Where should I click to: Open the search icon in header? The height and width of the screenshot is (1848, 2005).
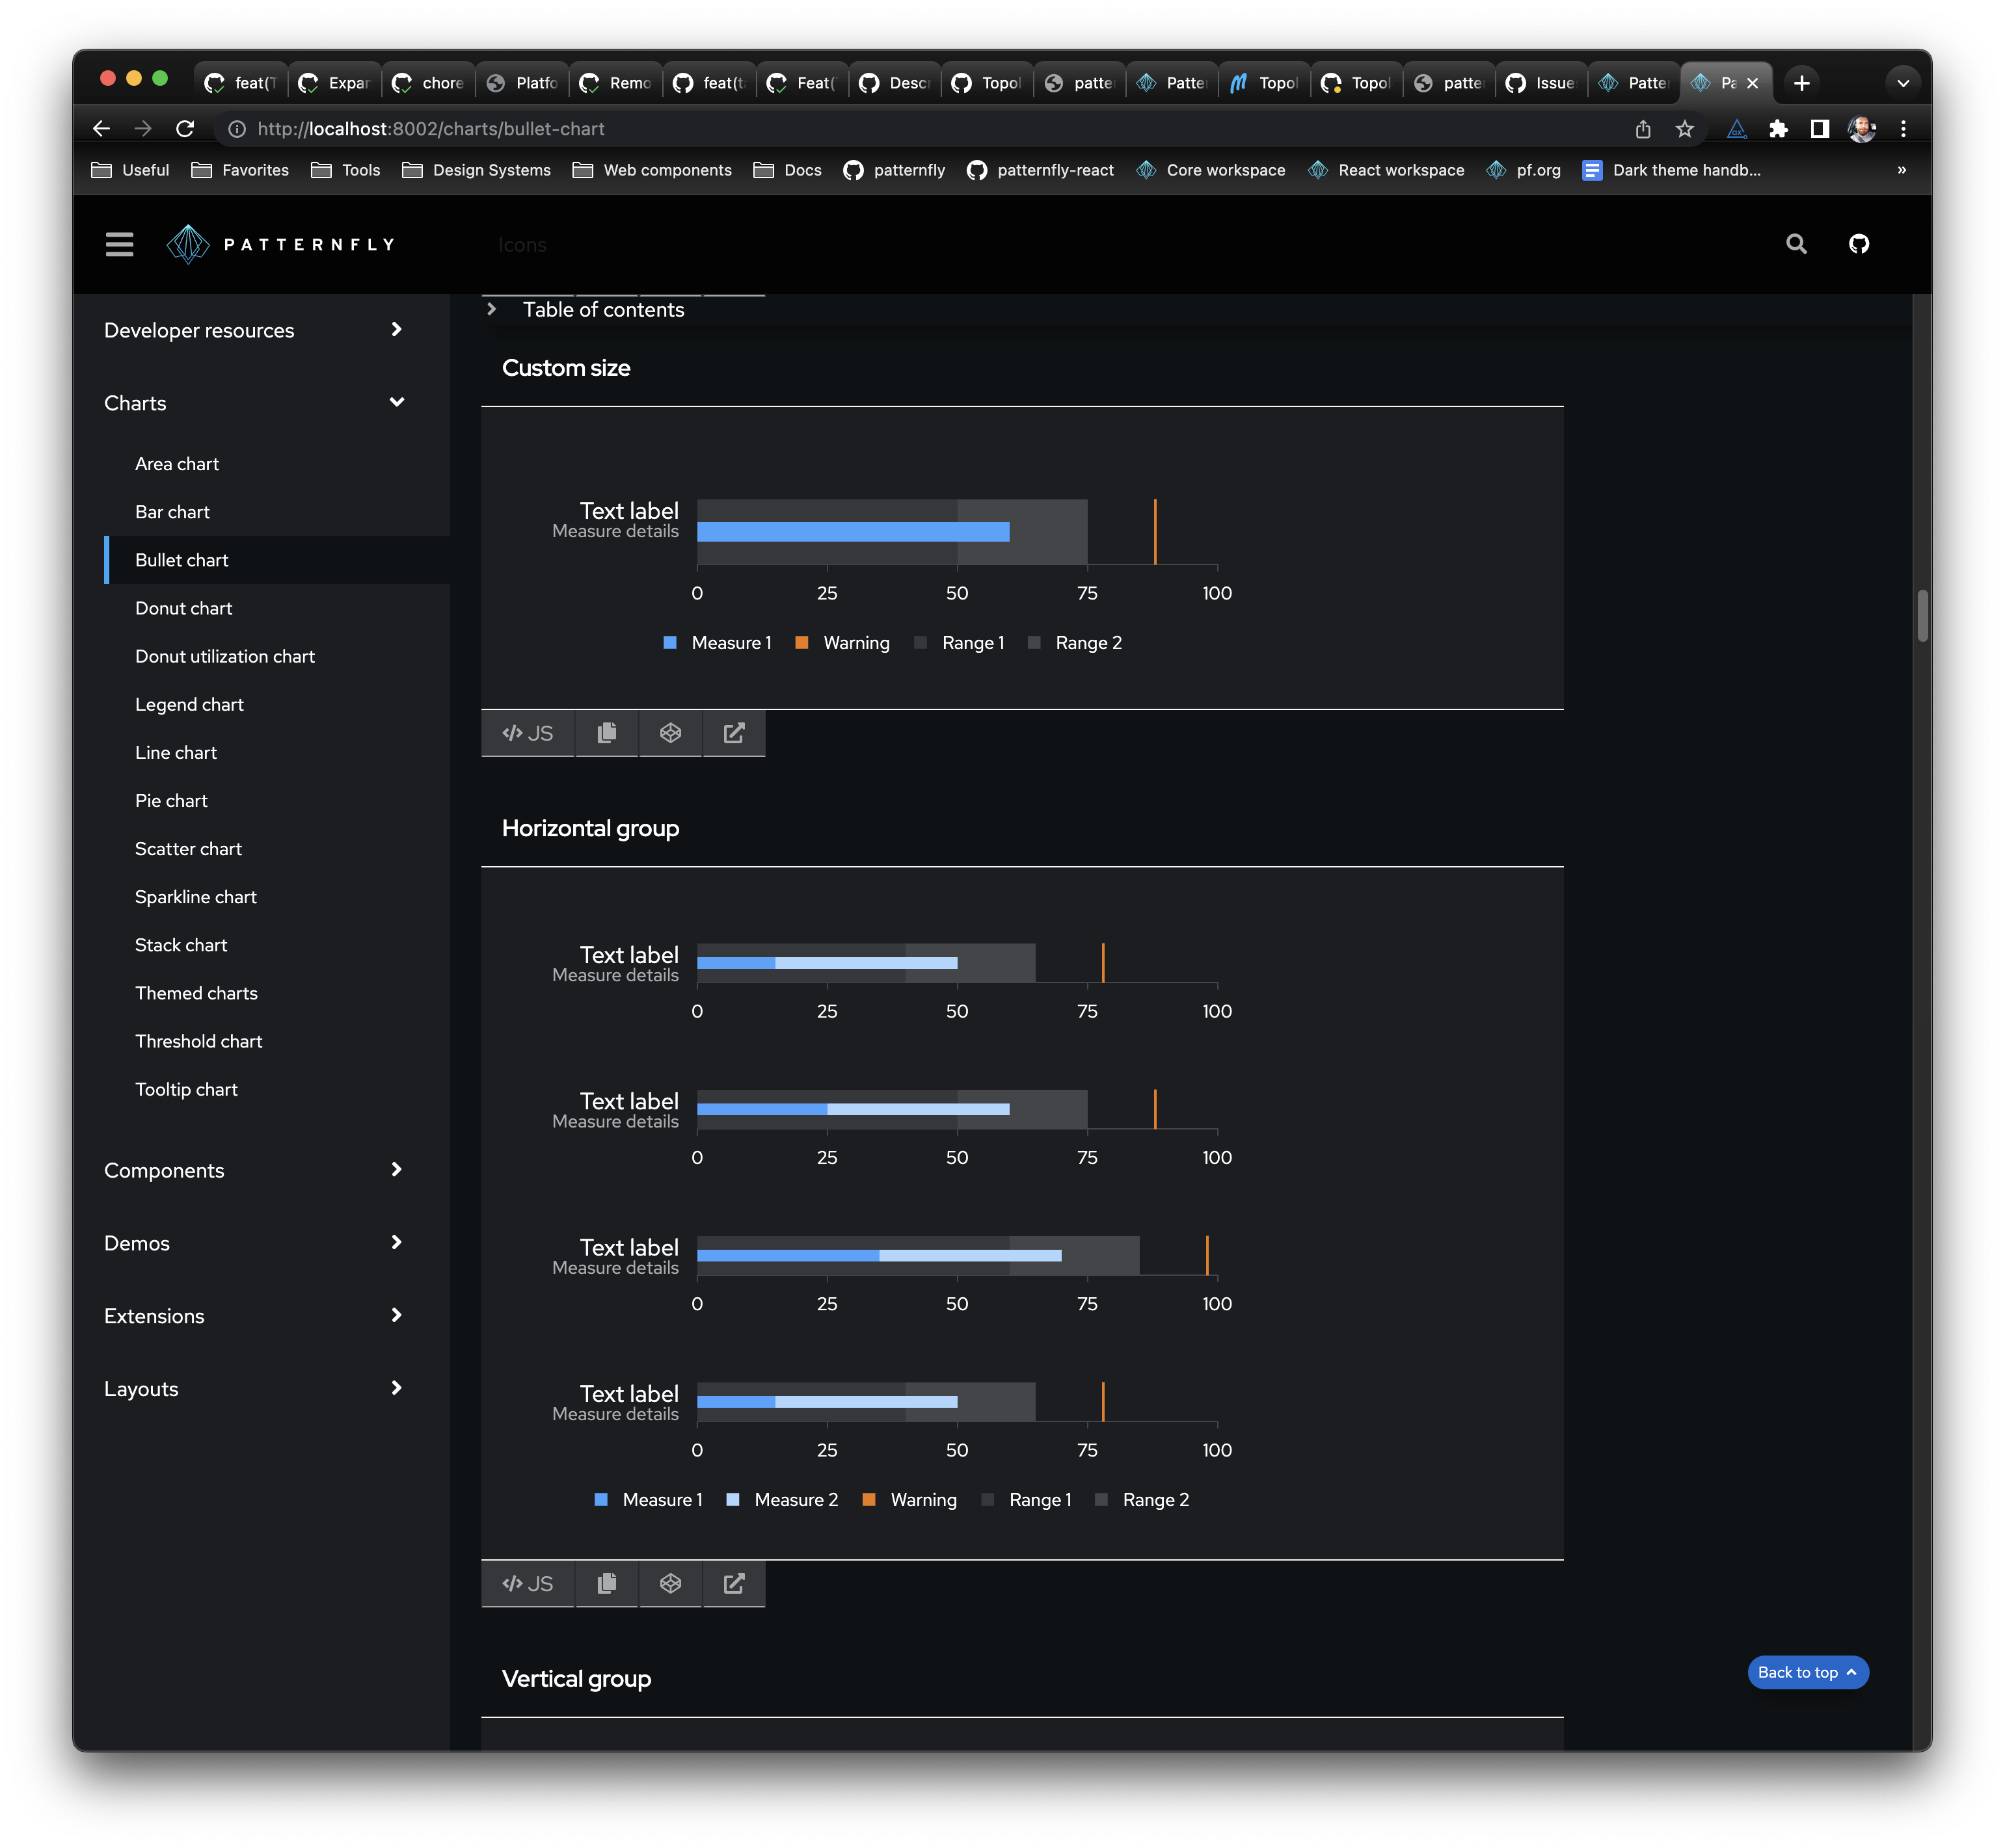1796,244
